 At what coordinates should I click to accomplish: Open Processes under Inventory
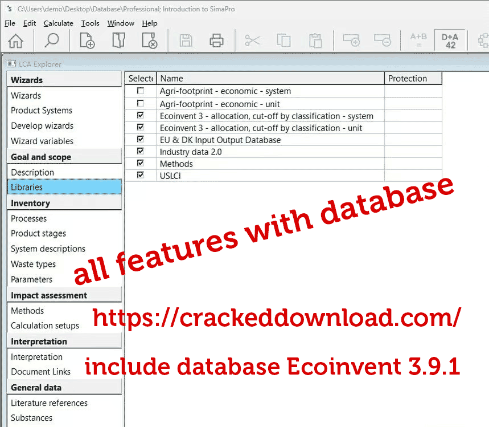pyautogui.click(x=28, y=219)
